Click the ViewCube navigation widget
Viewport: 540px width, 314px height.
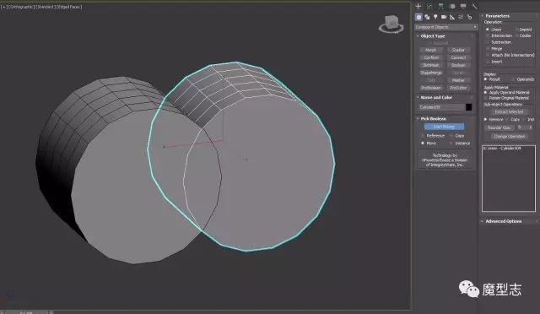click(391, 24)
